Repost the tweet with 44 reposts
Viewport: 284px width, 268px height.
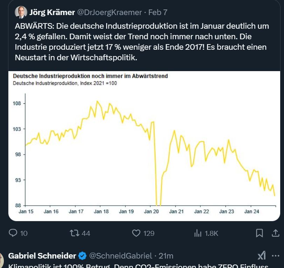point(75,233)
